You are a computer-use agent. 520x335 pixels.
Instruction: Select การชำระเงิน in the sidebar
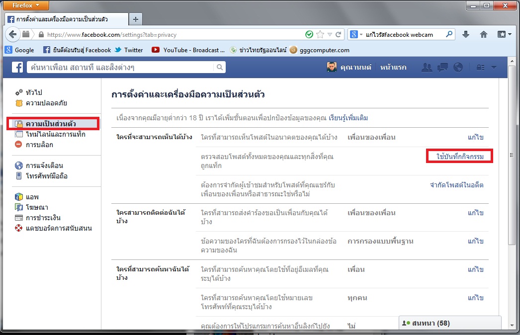pyautogui.click(x=37, y=218)
